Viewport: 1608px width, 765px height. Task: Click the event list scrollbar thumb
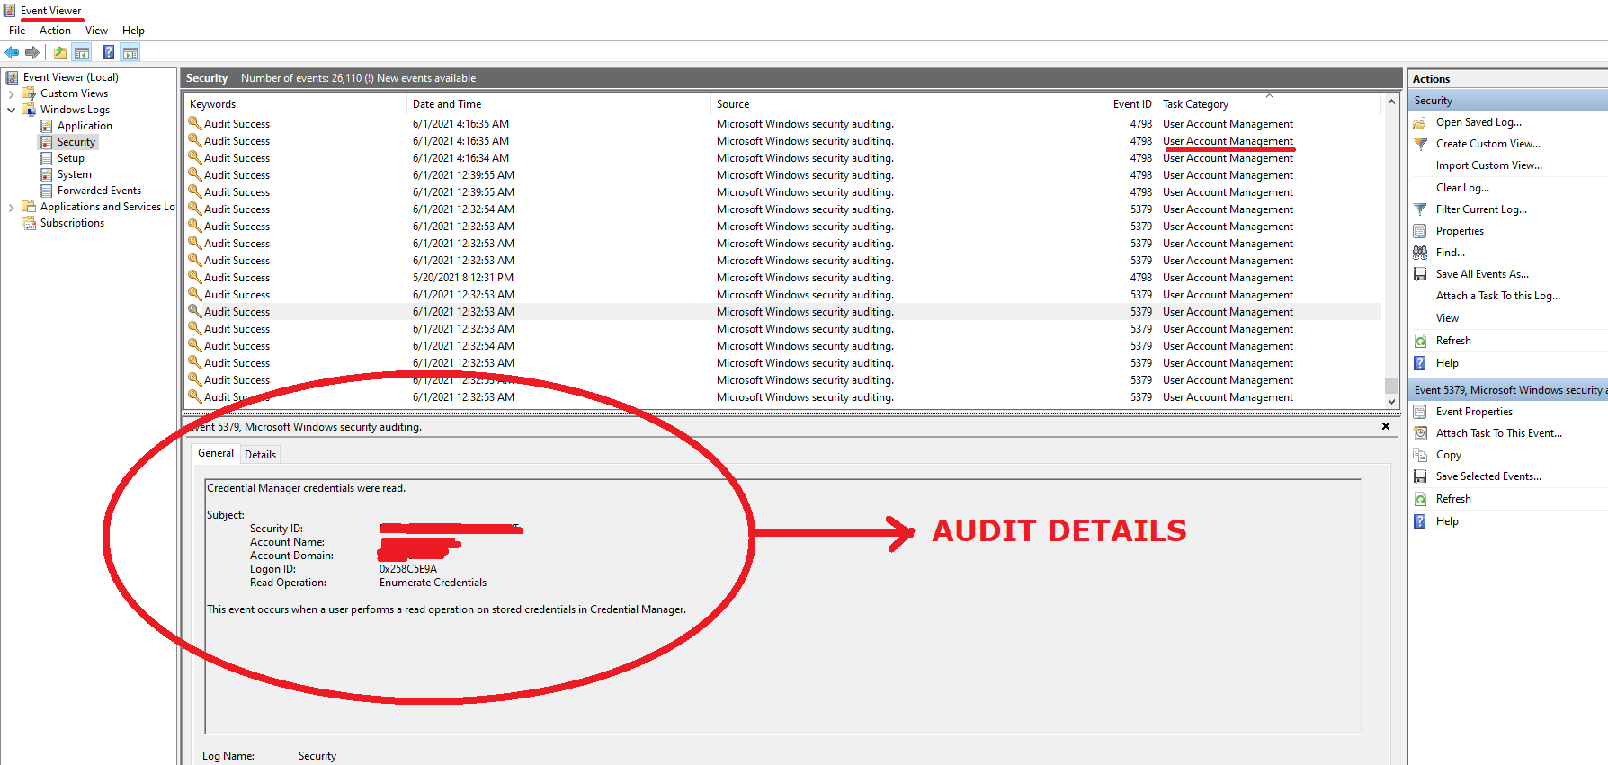[1391, 386]
